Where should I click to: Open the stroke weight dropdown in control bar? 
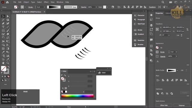pos(45,7)
